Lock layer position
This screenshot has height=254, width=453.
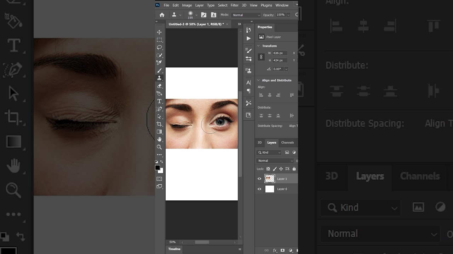click(281, 169)
